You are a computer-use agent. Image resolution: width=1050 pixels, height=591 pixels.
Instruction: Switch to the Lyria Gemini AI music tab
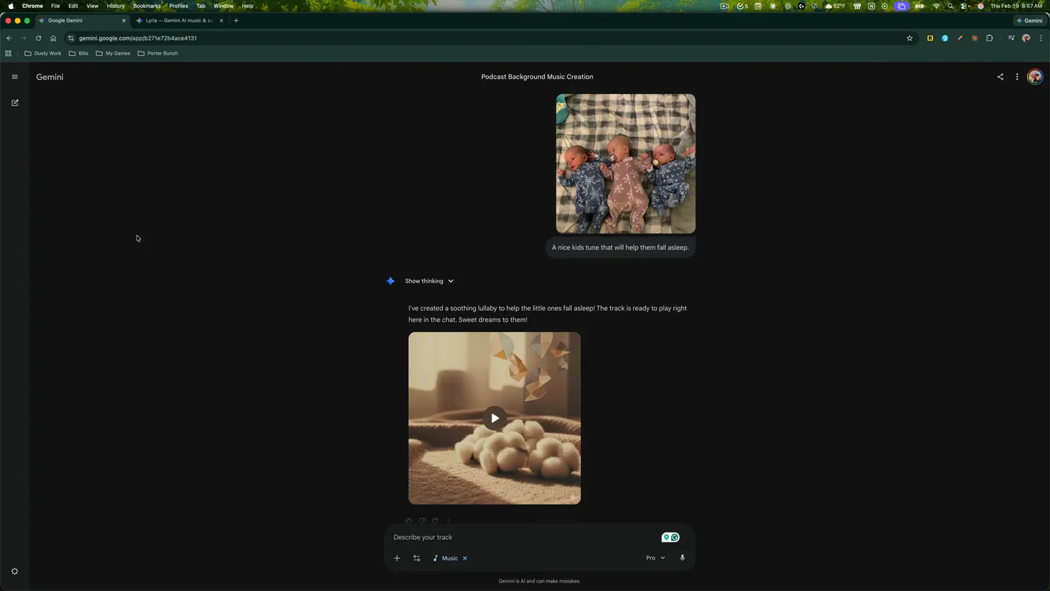[178, 20]
